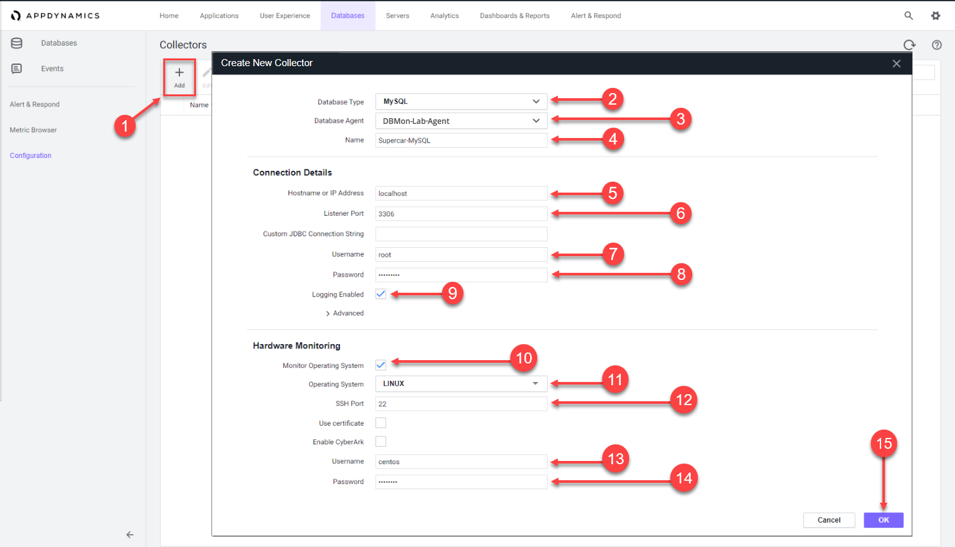Open Configuration in the sidebar
Image resolution: width=955 pixels, height=547 pixels.
point(30,155)
